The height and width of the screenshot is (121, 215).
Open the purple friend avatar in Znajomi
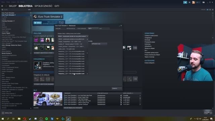[36, 40]
